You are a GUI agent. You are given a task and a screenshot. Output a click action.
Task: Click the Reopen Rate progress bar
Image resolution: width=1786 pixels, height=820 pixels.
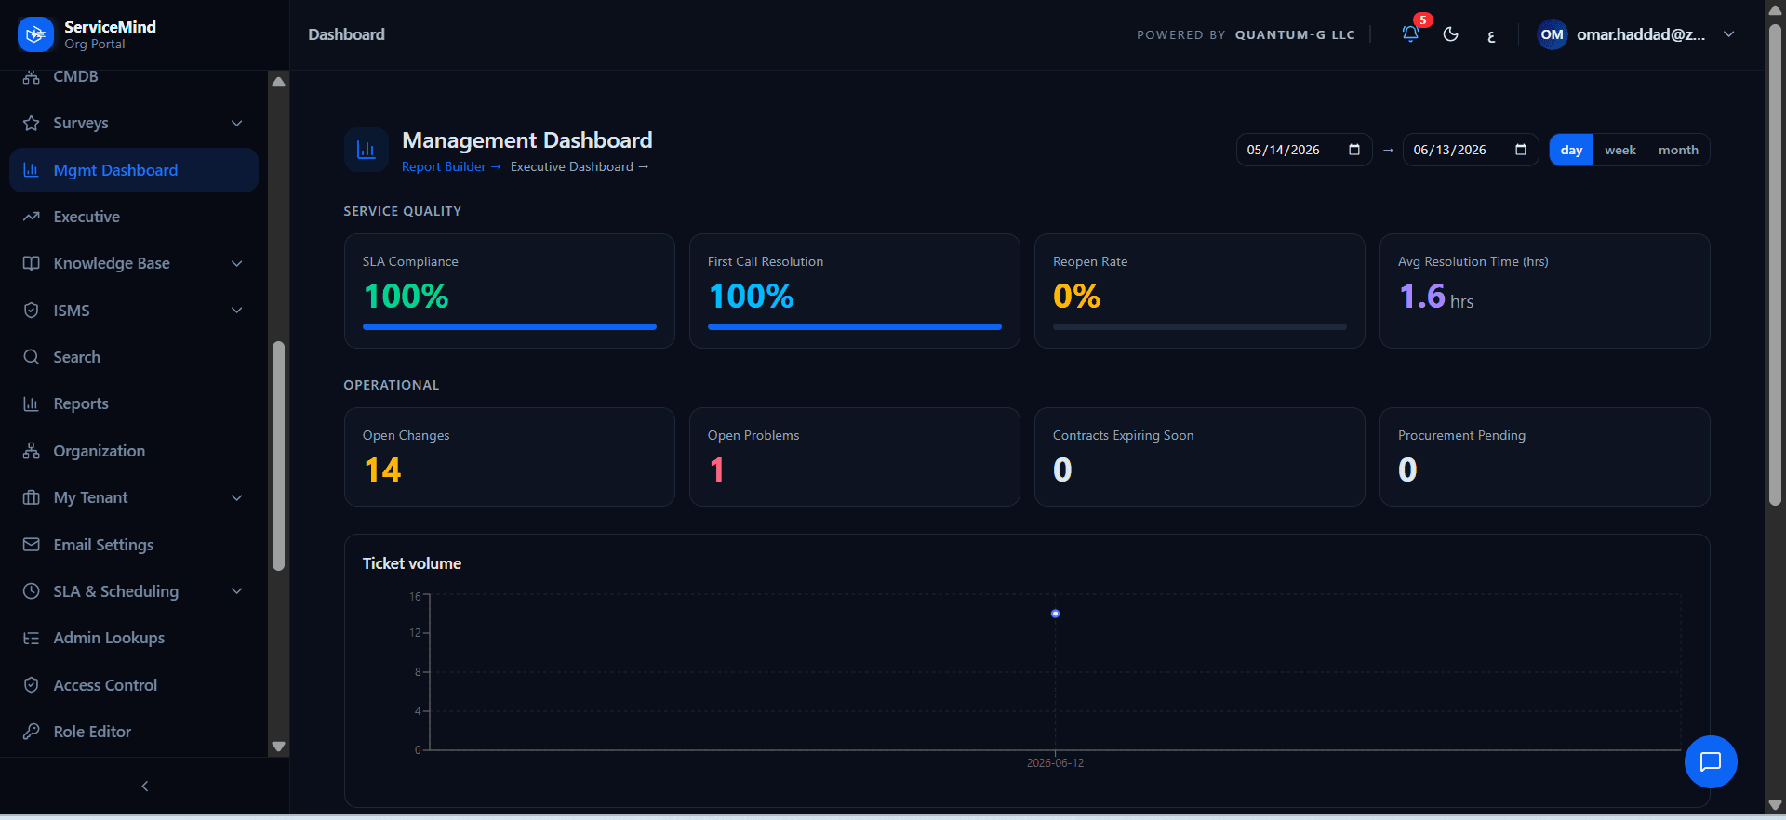pos(1200,326)
